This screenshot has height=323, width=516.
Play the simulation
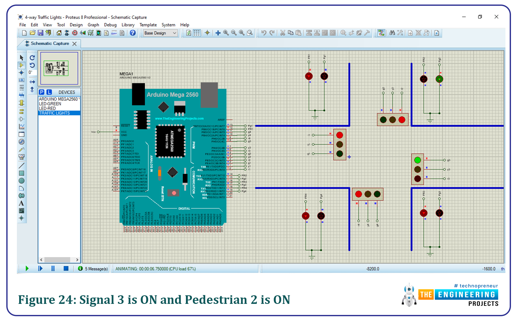tap(27, 269)
